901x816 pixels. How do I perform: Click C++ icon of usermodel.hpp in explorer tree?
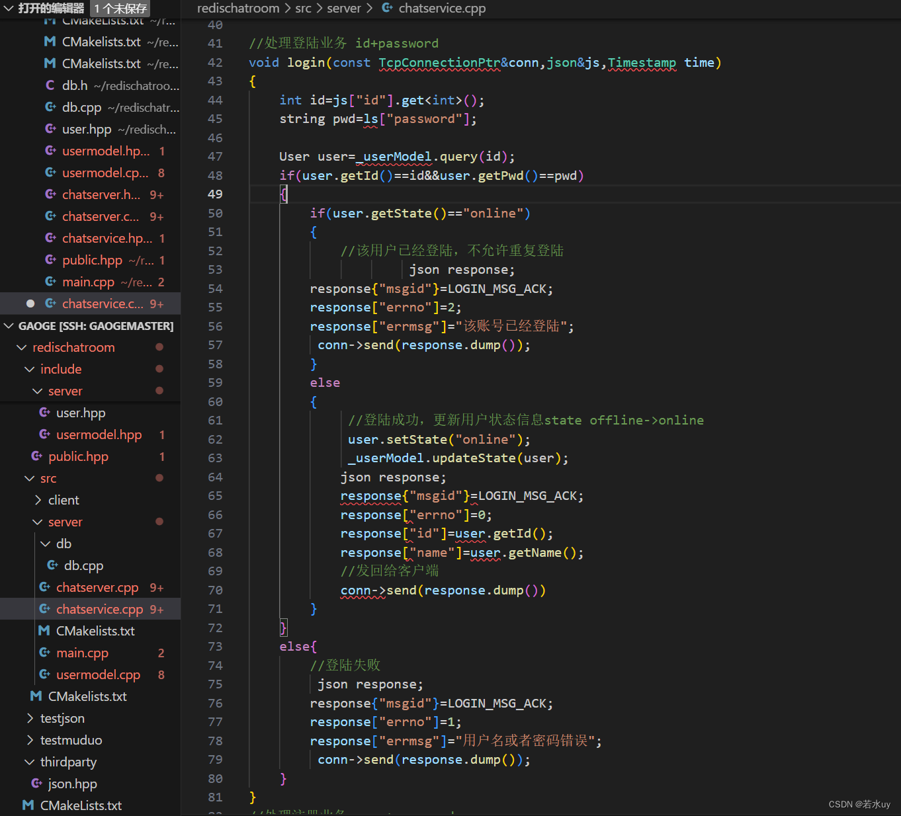click(x=44, y=434)
